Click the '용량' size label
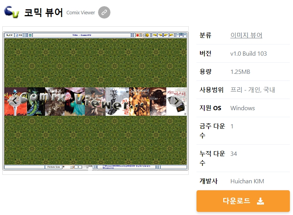This screenshot has height=215, width=293. (205, 72)
